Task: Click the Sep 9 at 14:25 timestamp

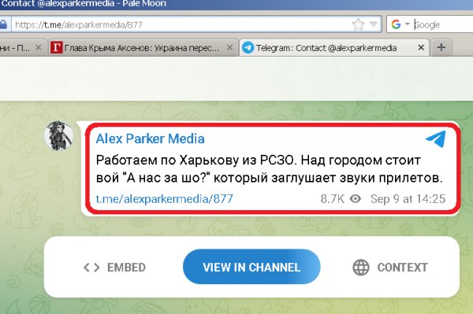Action: pyautogui.click(x=408, y=199)
